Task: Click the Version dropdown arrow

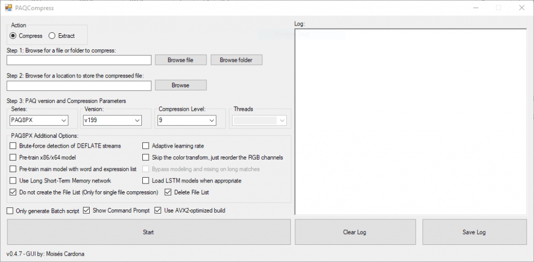Action: 137,120
